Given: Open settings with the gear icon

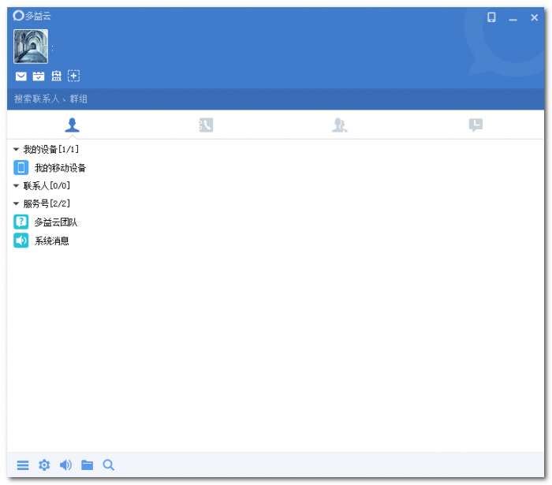Looking at the screenshot, I should 44,465.
